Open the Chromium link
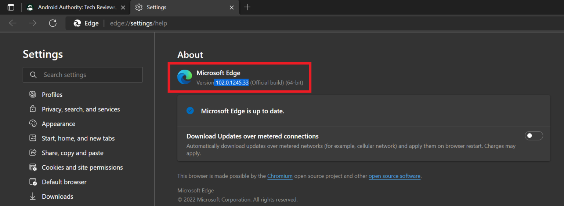The height and width of the screenshot is (206, 564). tap(280, 176)
